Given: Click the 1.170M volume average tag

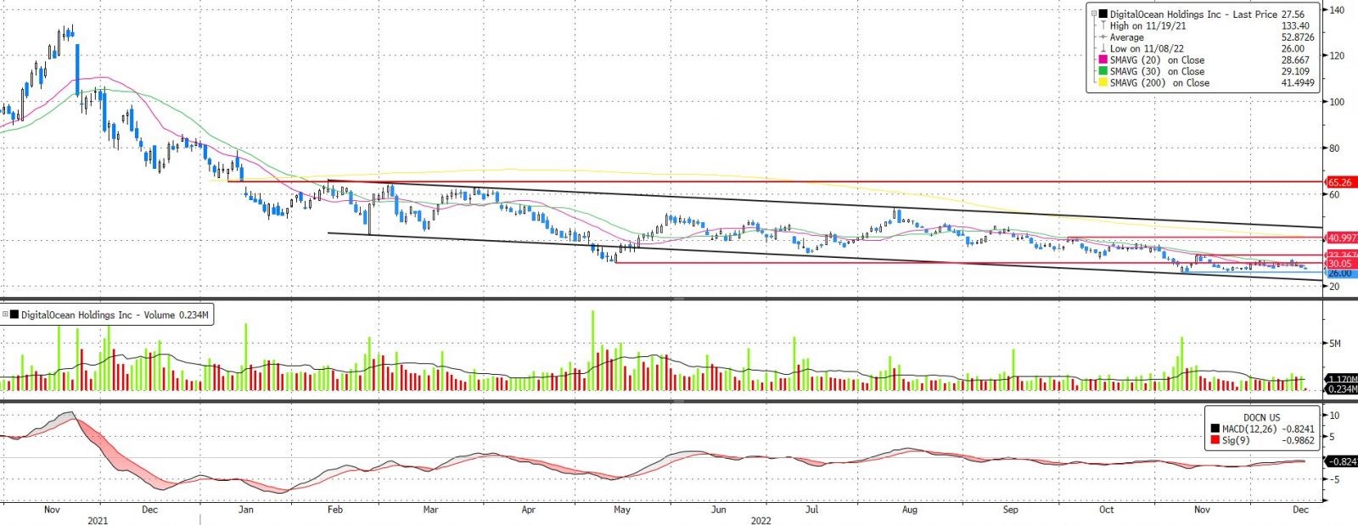Looking at the screenshot, I should pos(1342,379).
